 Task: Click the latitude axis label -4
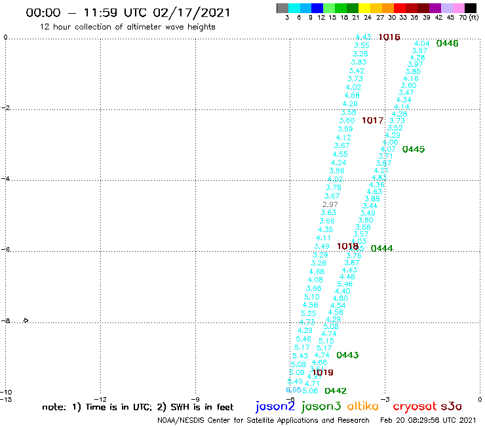click(5, 179)
